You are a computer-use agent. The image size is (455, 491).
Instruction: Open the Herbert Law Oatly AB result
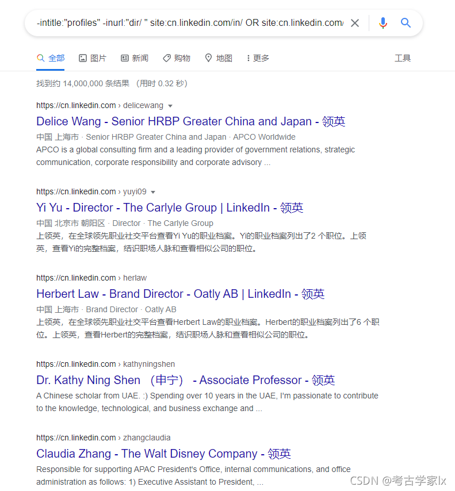pos(180,294)
